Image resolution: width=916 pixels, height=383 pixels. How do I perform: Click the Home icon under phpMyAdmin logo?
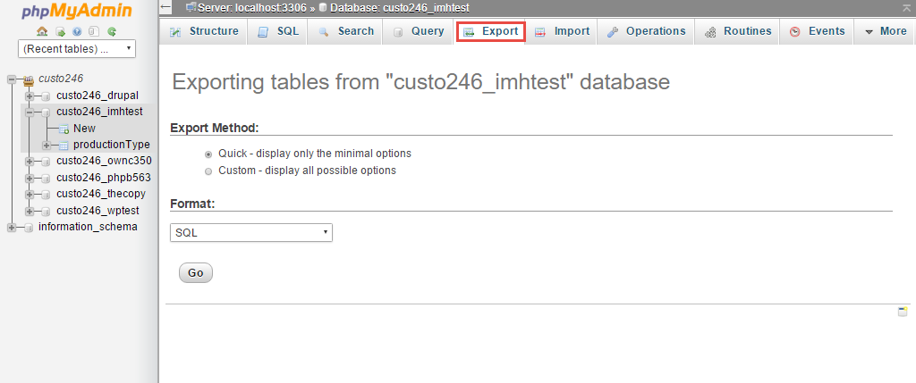42,31
